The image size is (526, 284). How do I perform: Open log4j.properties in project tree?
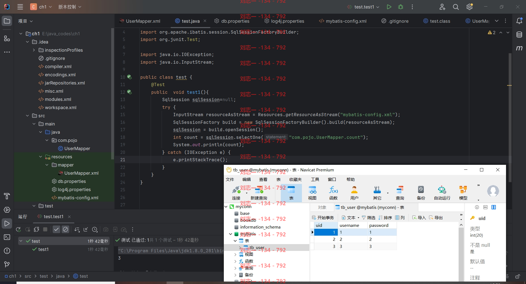point(74,189)
